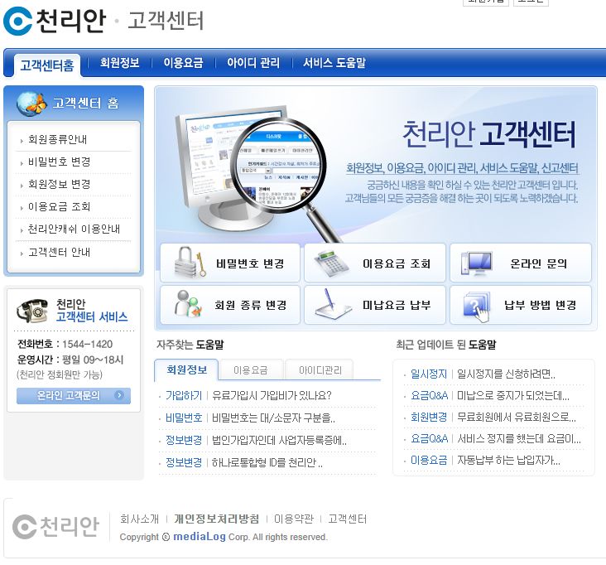Click the 온라인 고객문의 button
Viewport: 606px width, 565px height.
coord(74,396)
